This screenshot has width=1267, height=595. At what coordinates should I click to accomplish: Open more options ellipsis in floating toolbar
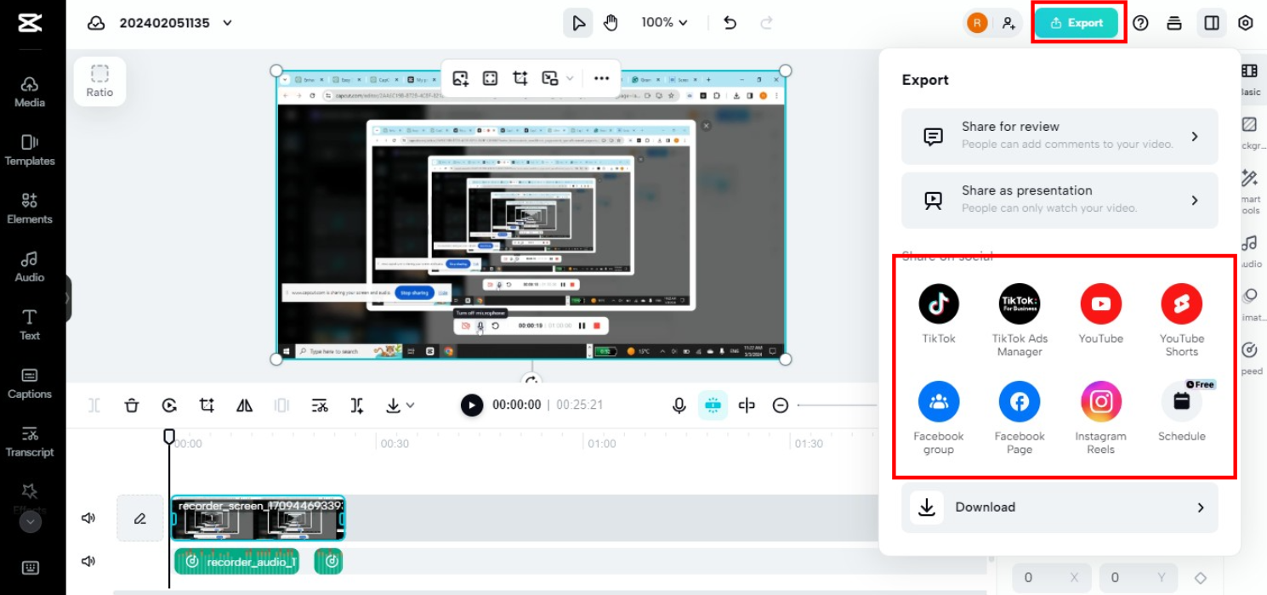click(x=602, y=78)
